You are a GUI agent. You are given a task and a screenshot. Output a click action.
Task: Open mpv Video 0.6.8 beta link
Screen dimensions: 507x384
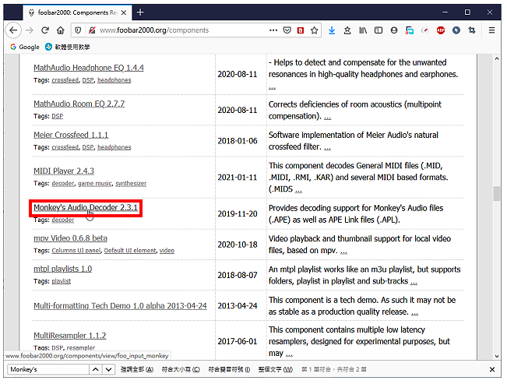point(71,238)
